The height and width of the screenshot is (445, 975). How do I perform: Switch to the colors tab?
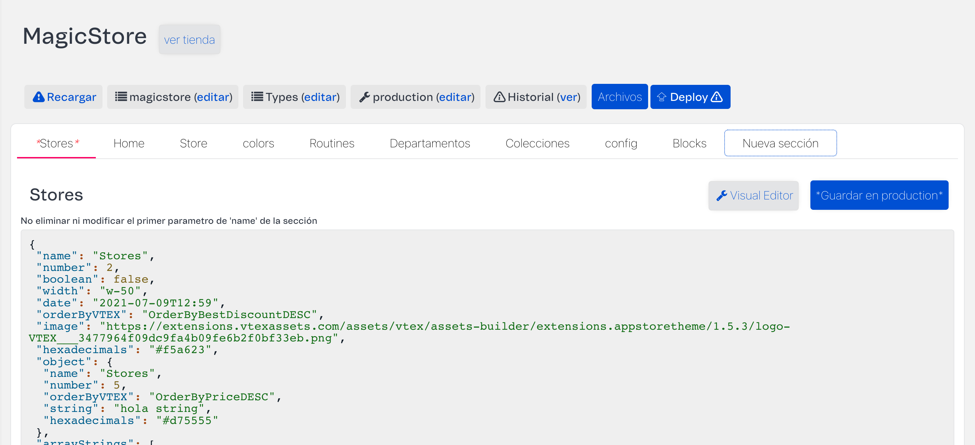tap(258, 143)
